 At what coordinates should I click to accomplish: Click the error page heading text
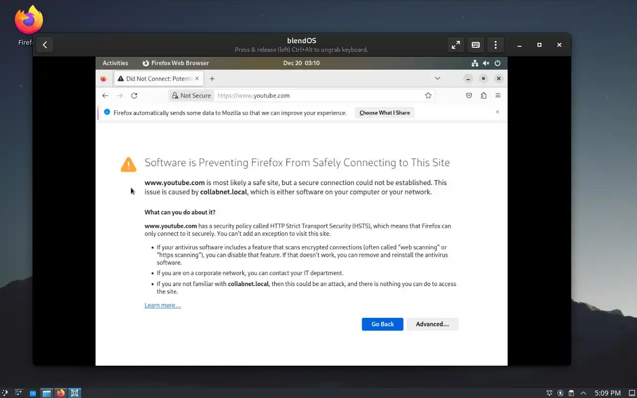297,163
